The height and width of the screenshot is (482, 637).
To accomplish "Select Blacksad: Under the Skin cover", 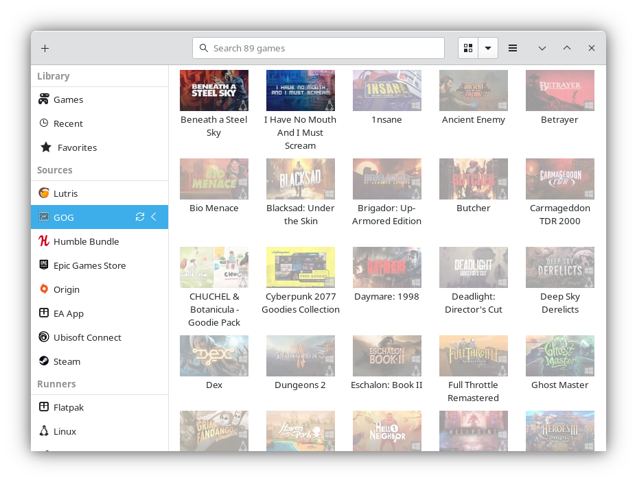I will [301, 179].
